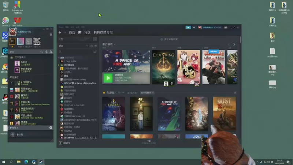Image resolution: width=293 pixels, height=165 pixels.
Task: Open the Steam menu in the title bar
Action: 61,27
